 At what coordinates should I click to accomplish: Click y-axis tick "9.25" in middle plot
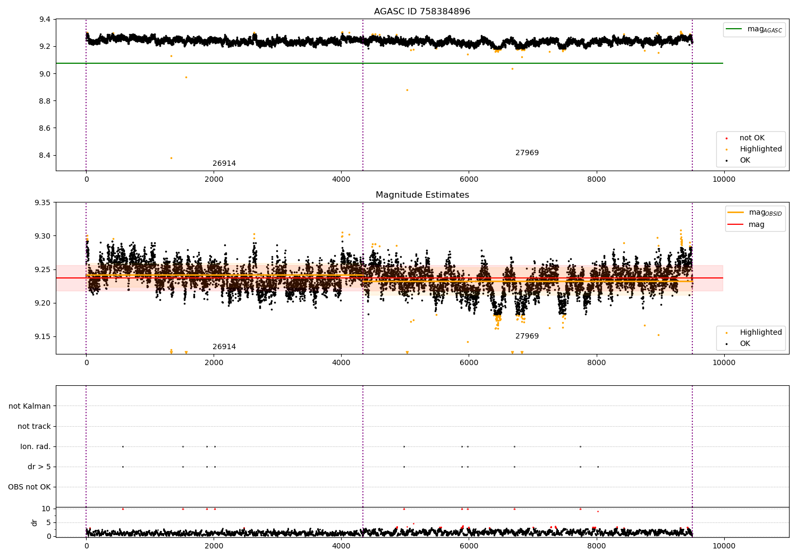43,270
